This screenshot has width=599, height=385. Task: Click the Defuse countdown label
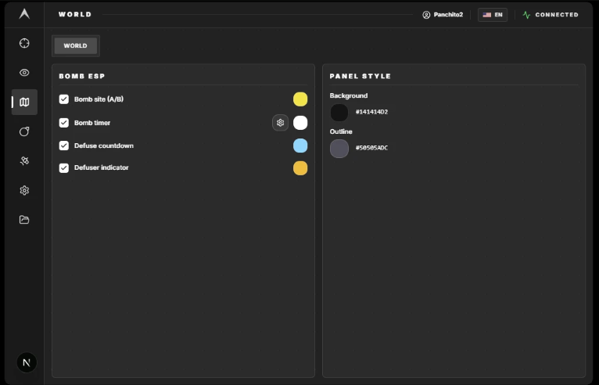click(104, 146)
